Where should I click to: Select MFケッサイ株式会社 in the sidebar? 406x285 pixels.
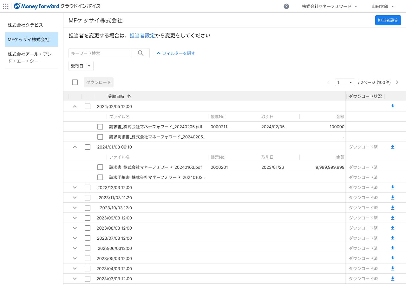coord(32,40)
